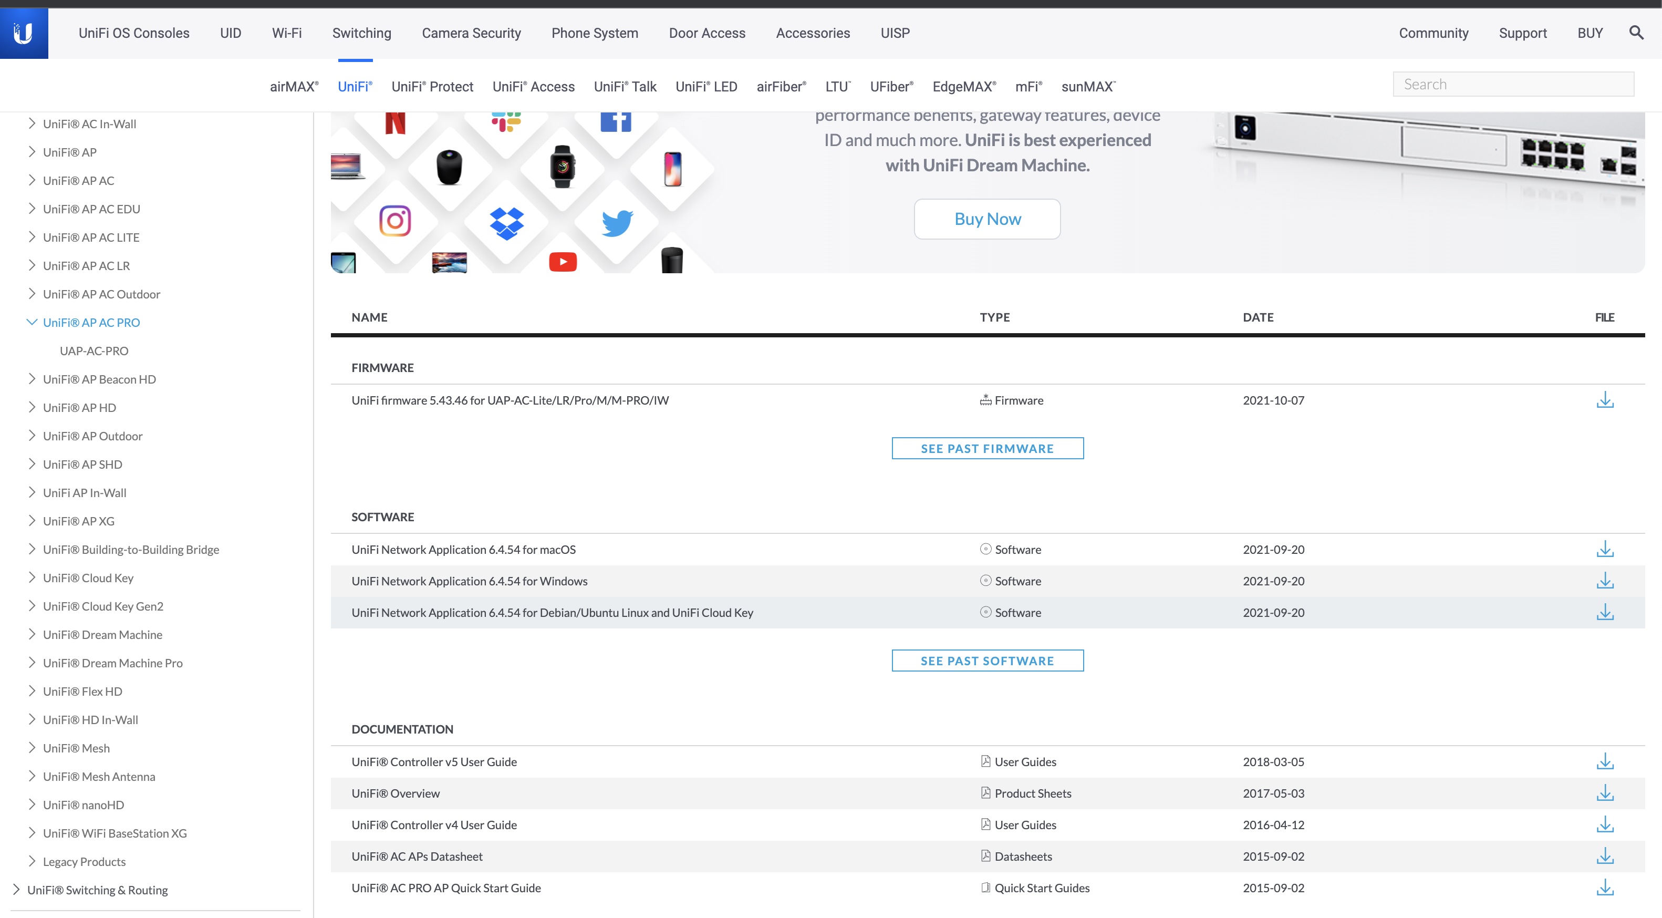This screenshot has height=918, width=1662.
Task: Switch to the UniFi Protect tab
Action: (x=432, y=87)
